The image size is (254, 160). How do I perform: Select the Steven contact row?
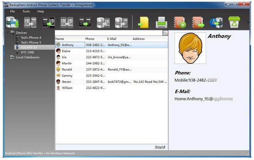[x=66, y=82]
